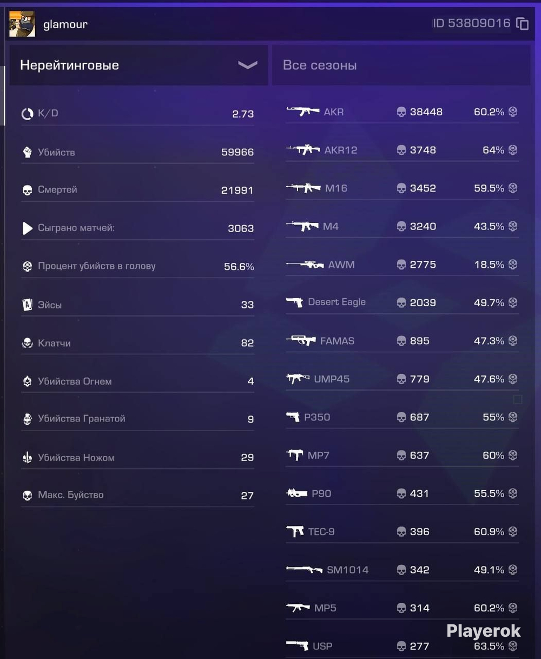The height and width of the screenshot is (659, 541).
Task: Open the glamour profile avatar
Action: coord(22,24)
